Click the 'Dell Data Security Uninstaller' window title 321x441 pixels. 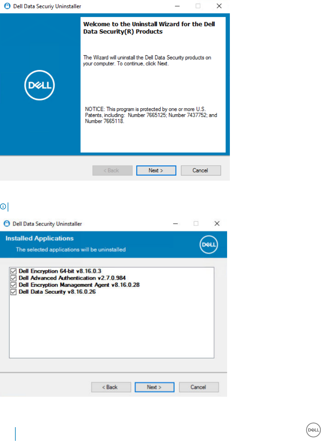47,224
